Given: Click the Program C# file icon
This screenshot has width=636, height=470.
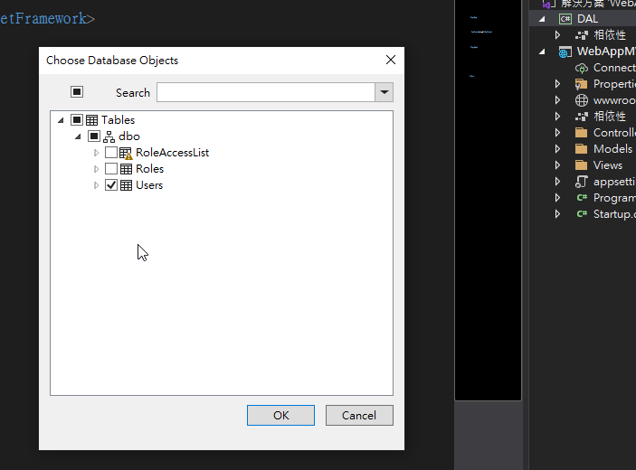Looking at the screenshot, I should (x=582, y=198).
